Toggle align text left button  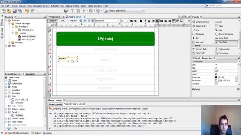tap(157, 21)
